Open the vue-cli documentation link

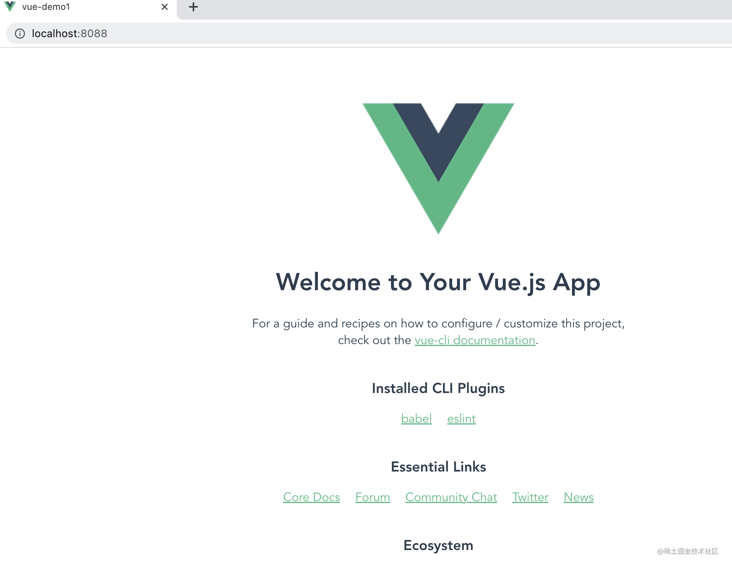click(475, 340)
